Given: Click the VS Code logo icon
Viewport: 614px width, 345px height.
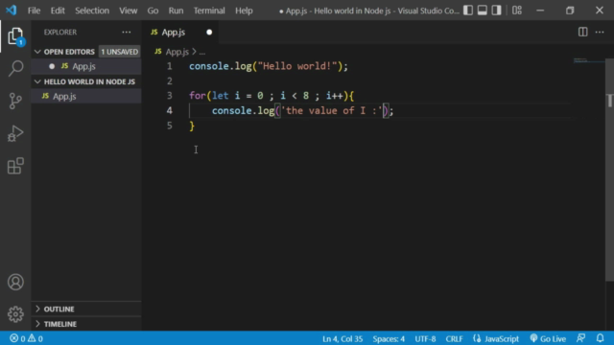Looking at the screenshot, I should click(x=12, y=11).
